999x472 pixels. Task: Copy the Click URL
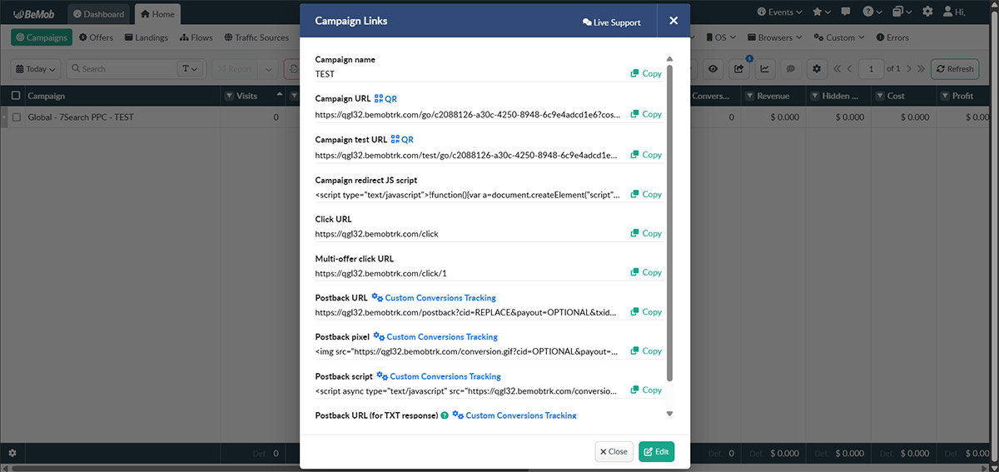[x=646, y=234]
